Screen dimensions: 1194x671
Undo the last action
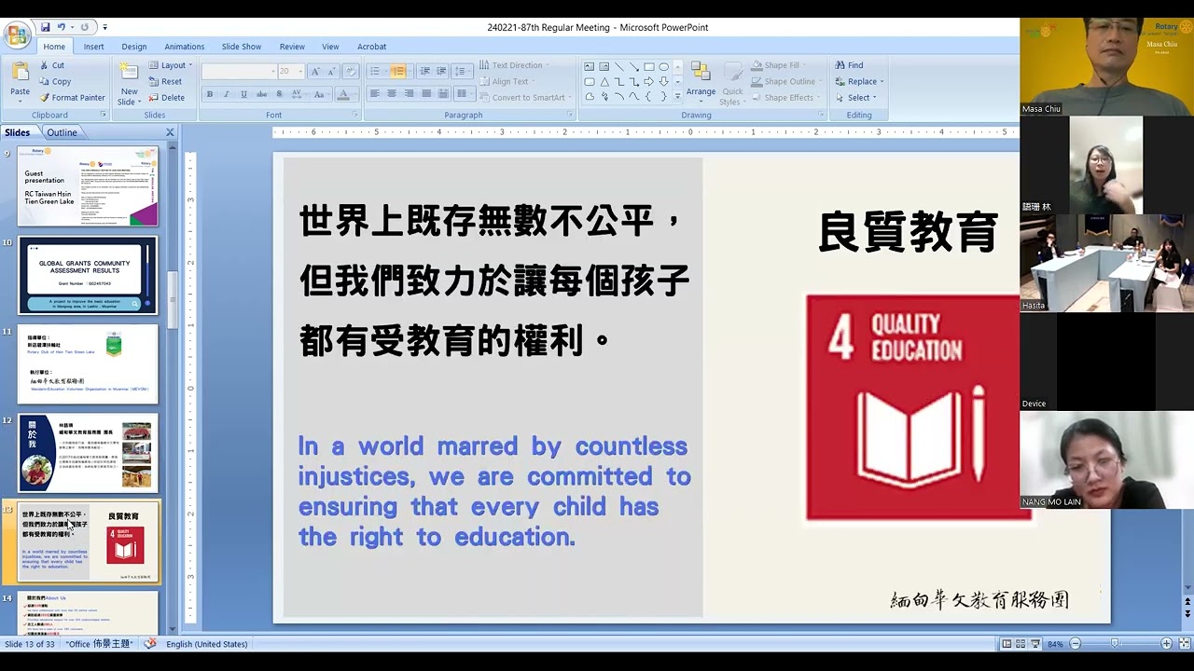[62, 27]
